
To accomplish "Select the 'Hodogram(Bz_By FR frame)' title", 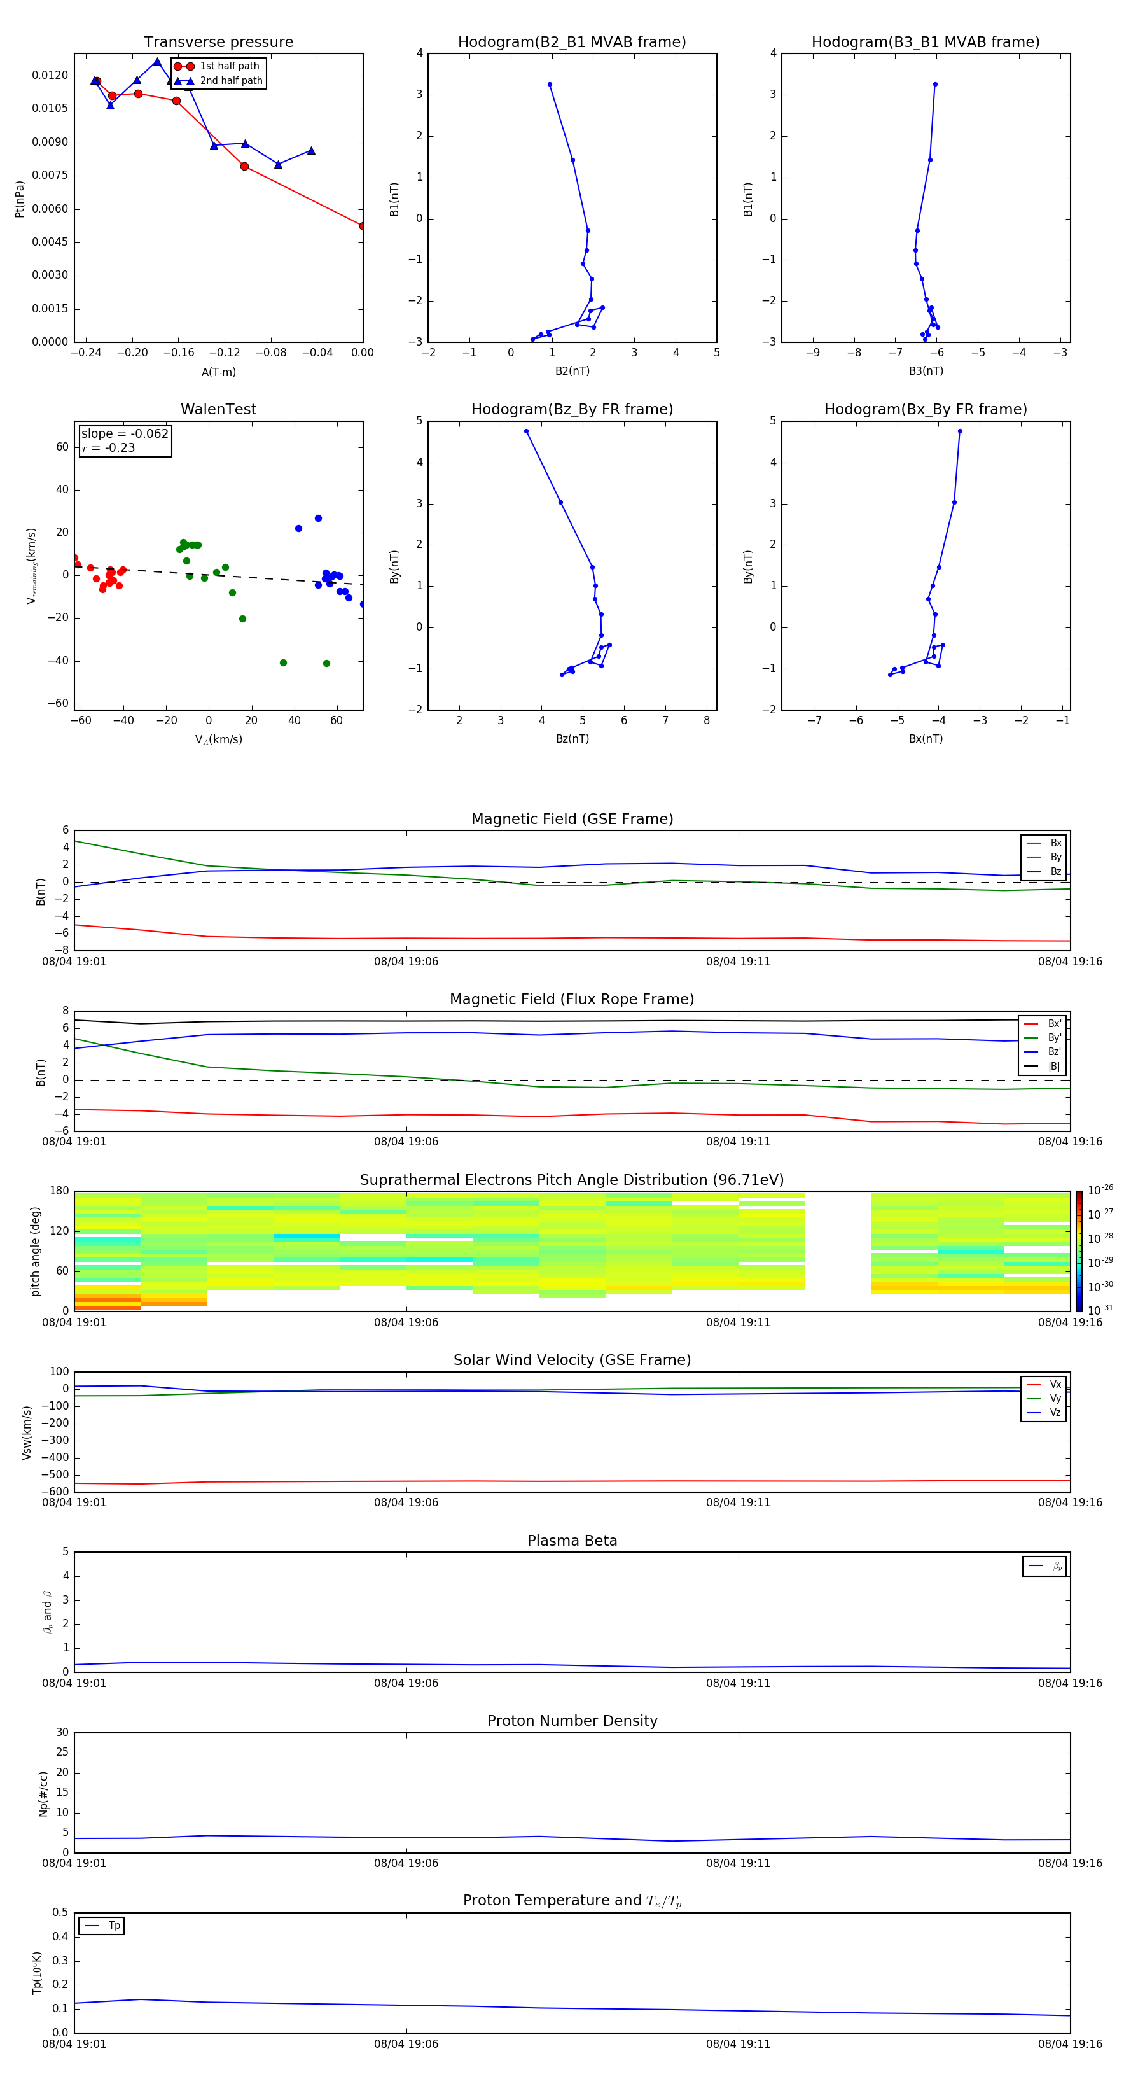I will pos(572,409).
